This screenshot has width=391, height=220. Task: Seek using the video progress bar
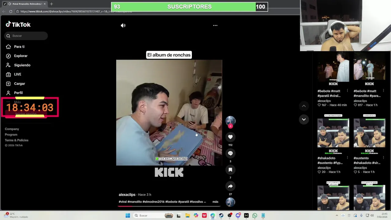click(x=169, y=206)
